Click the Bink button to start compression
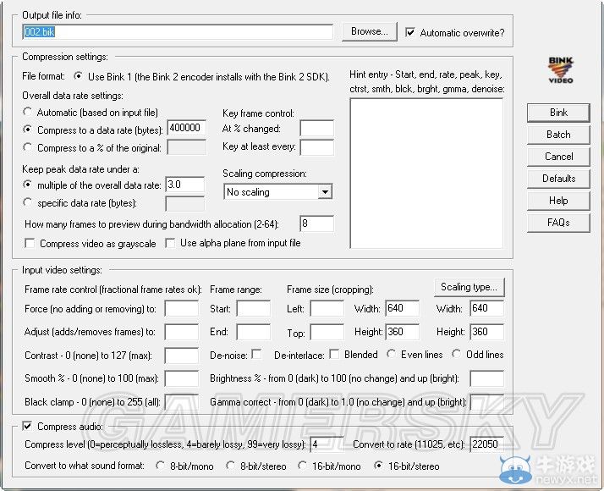 coord(558,113)
